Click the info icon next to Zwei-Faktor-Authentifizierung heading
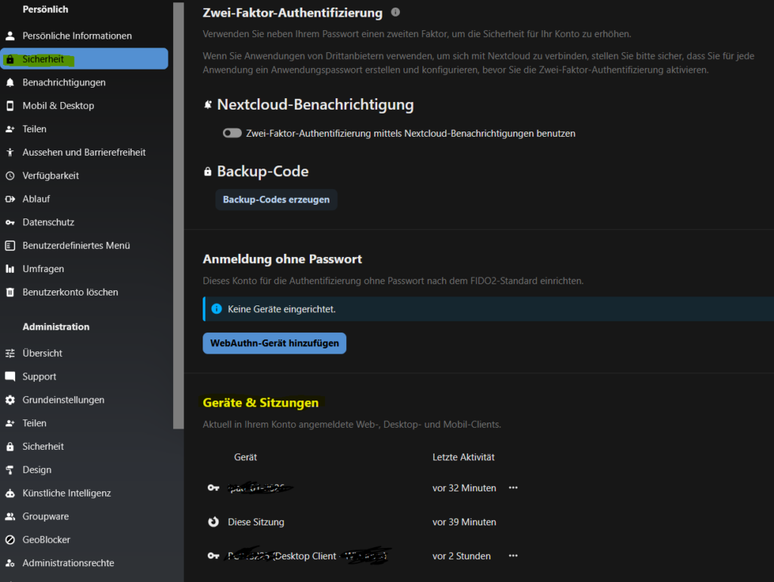 [x=395, y=13]
